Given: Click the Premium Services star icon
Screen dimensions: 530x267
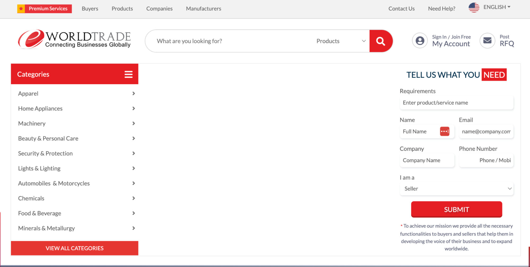Looking at the screenshot, I should [21, 9].
